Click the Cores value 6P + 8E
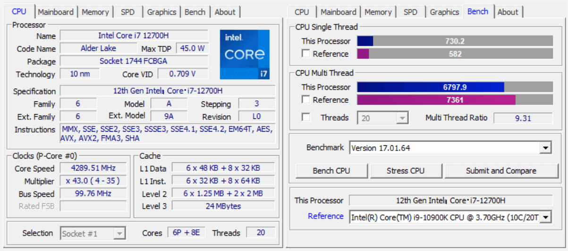 pyautogui.click(x=187, y=233)
